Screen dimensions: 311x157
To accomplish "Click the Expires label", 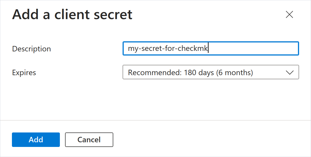I will coord(24,73).
